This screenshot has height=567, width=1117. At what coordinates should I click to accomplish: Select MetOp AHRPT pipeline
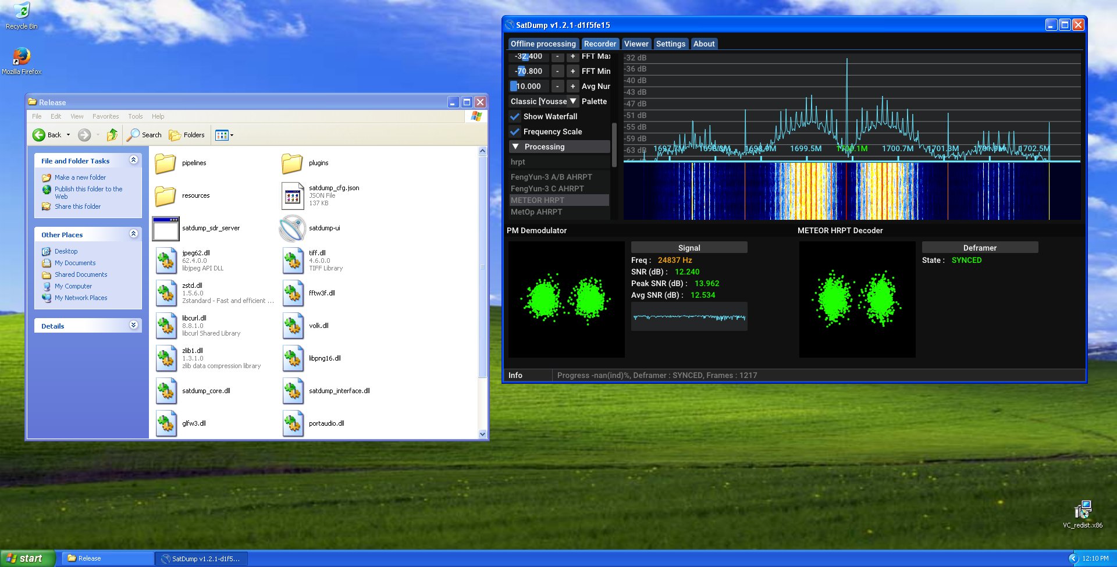click(x=559, y=212)
